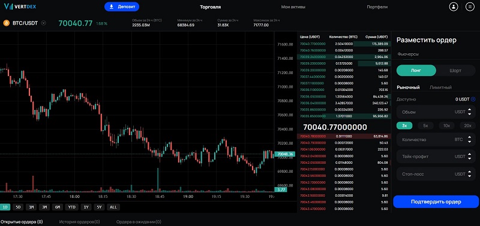Viewport: 480px width, 226px height.
Task: Click the VertDex logo
Action: point(20,7)
